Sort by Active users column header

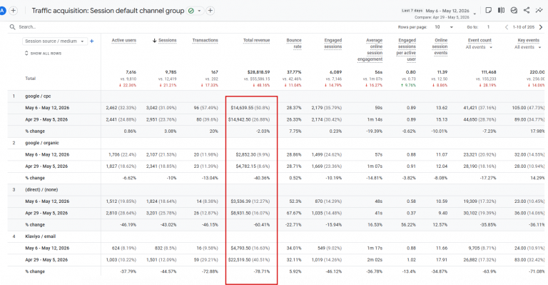pos(123,41)
